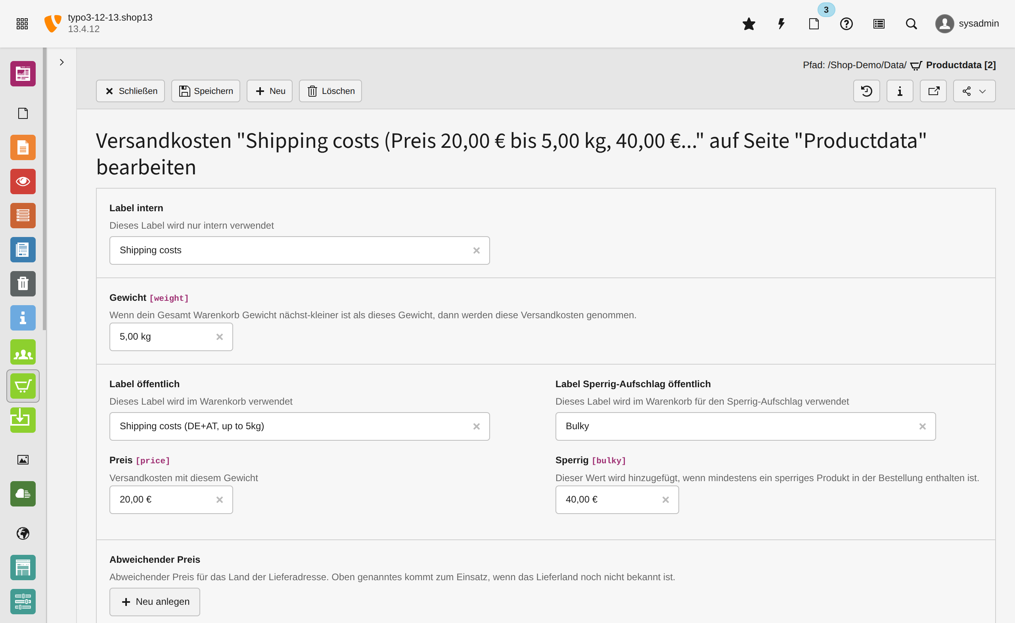Open the Recycler trash module icon
The width and height of the screenshot is (1015, 623).
click(x=23, y=283)
